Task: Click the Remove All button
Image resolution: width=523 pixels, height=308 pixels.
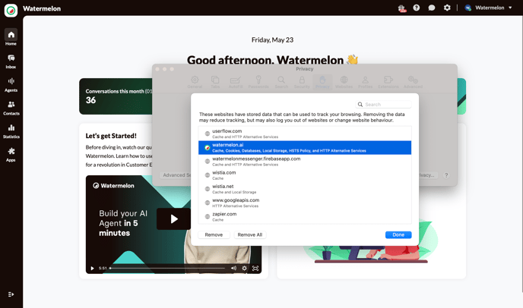Action: tap(250, 234)
